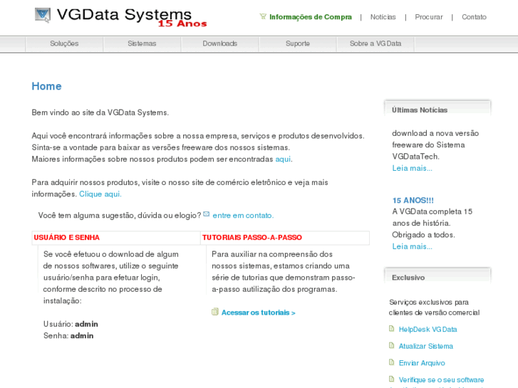The width and height of the screenshot is (518, 388).
Task: Go to the Notícias page
Action: point(383,17)
